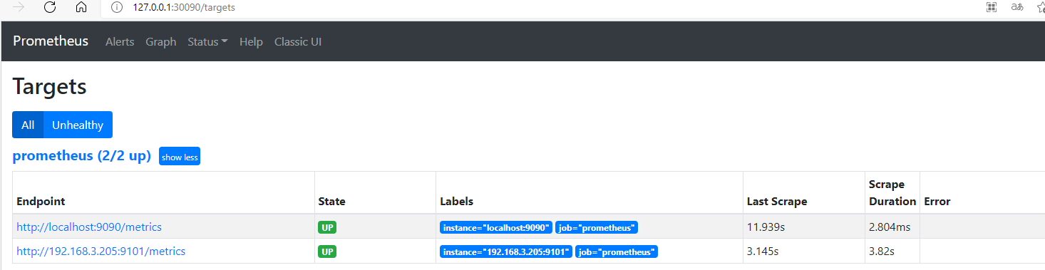Go to the Graph page

pyautogui.click(x=161, y=41)
